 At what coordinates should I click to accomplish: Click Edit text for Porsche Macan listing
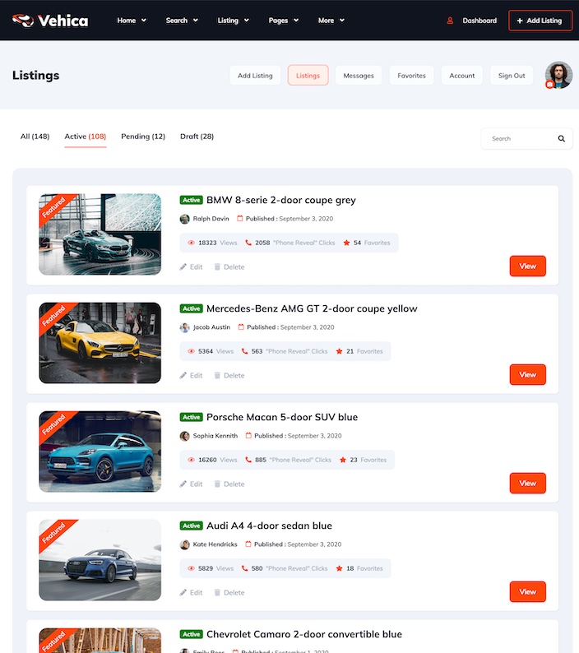tap(197, 484)
